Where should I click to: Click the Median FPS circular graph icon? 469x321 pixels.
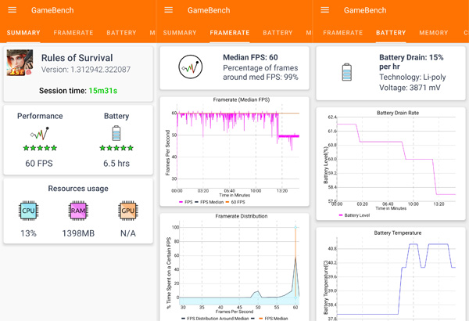(190, 68)
